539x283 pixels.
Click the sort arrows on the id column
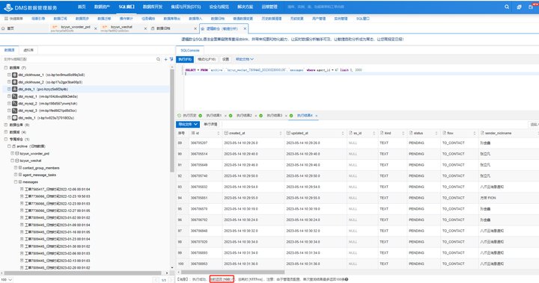point(219,133)
